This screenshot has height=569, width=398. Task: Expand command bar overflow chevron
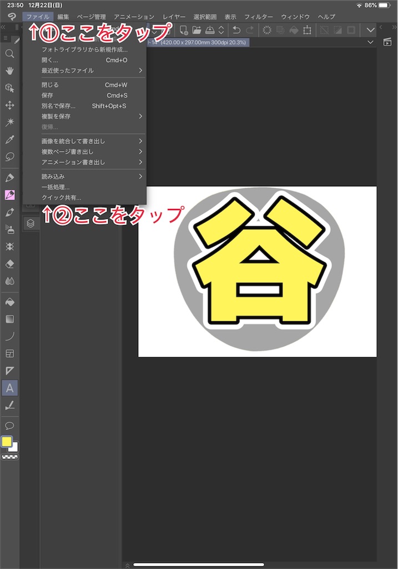coord(370,30)
